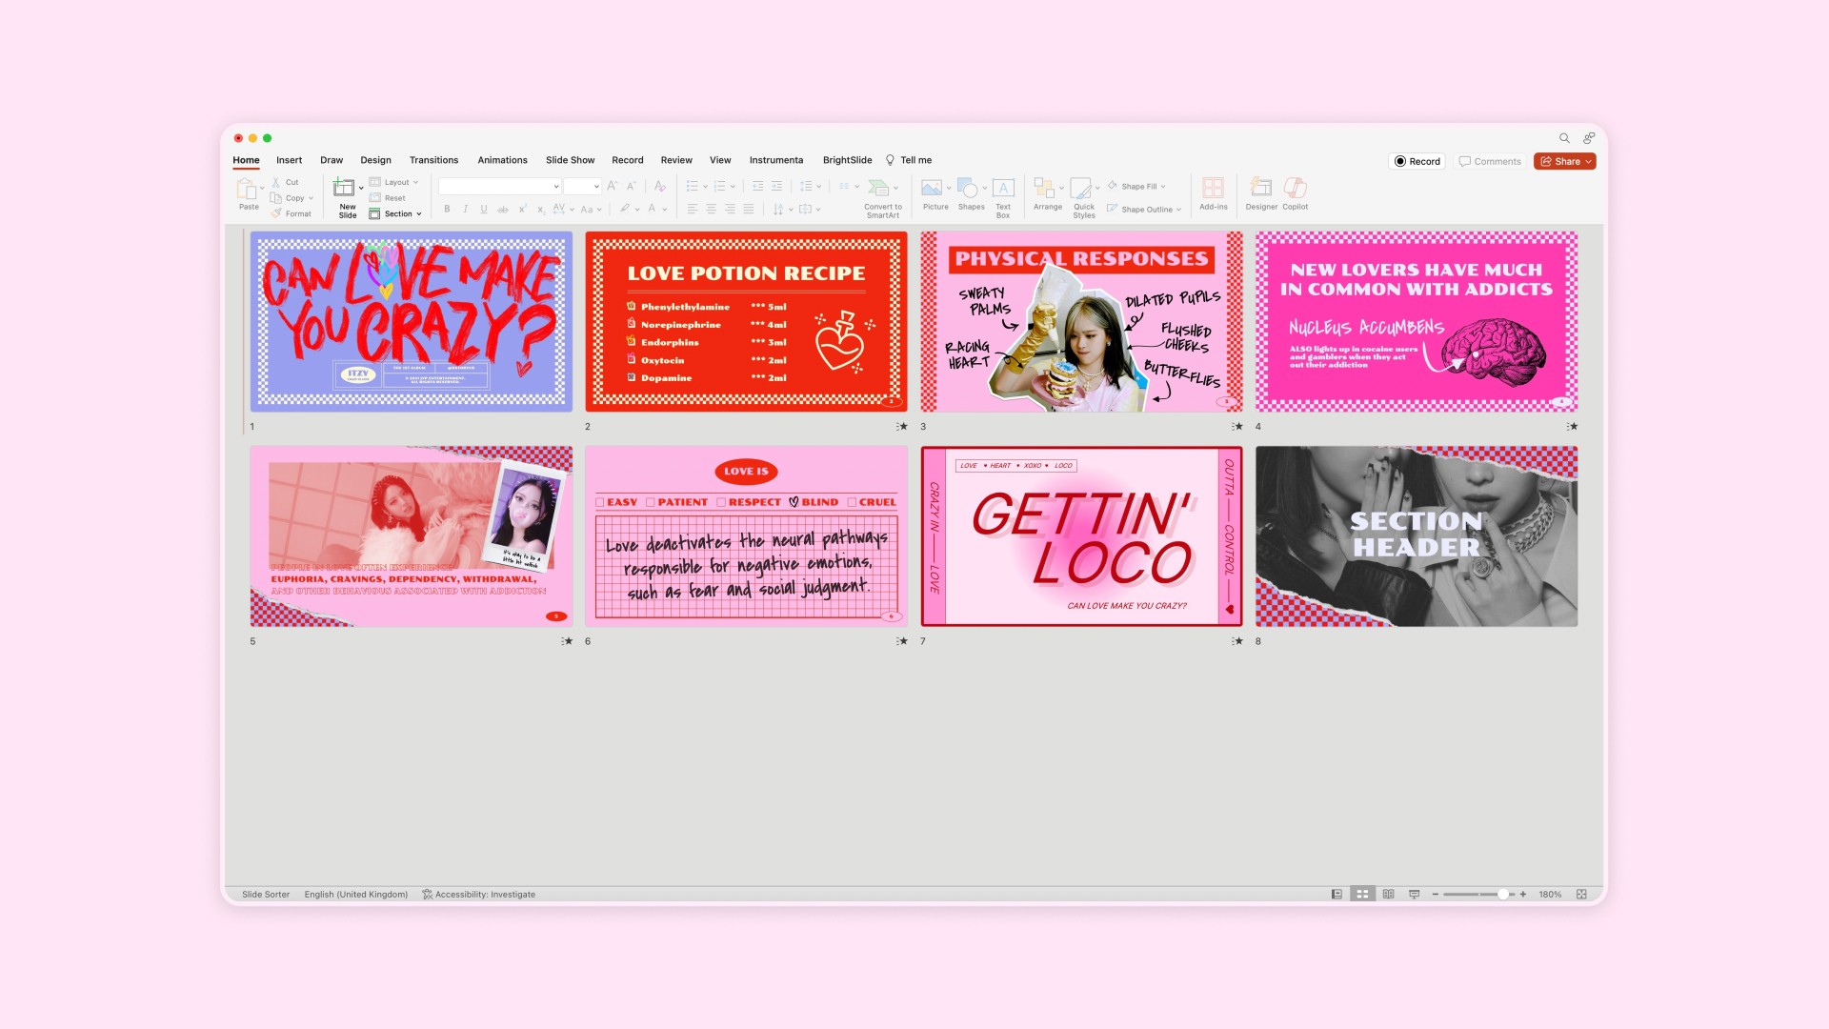
Task: Insert a Text Box
Action: coord(1003,188)
